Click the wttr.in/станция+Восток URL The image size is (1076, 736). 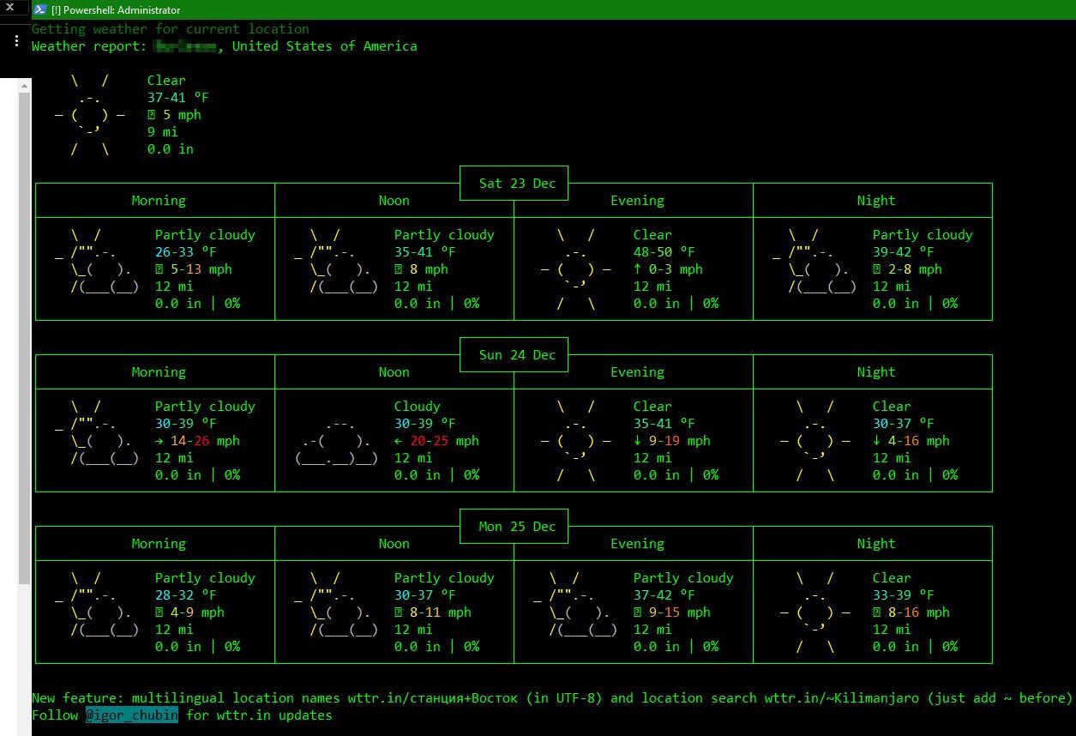tap(433, 698)
